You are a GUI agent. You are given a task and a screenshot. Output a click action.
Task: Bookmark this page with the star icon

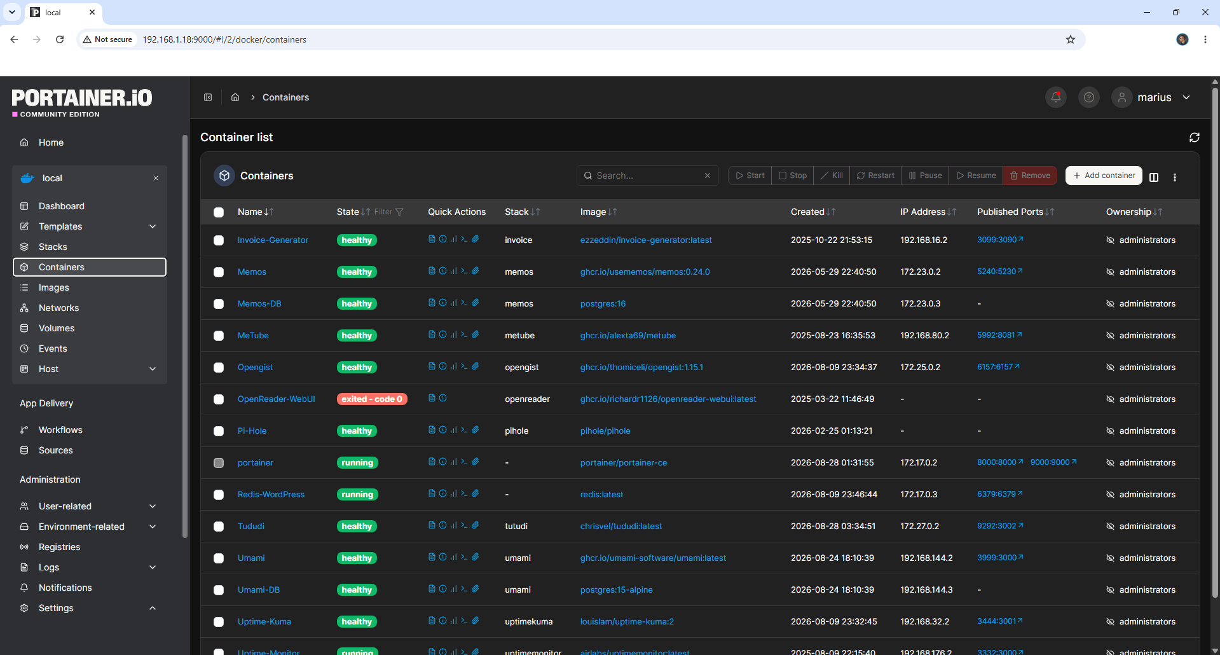point(1071,39)
